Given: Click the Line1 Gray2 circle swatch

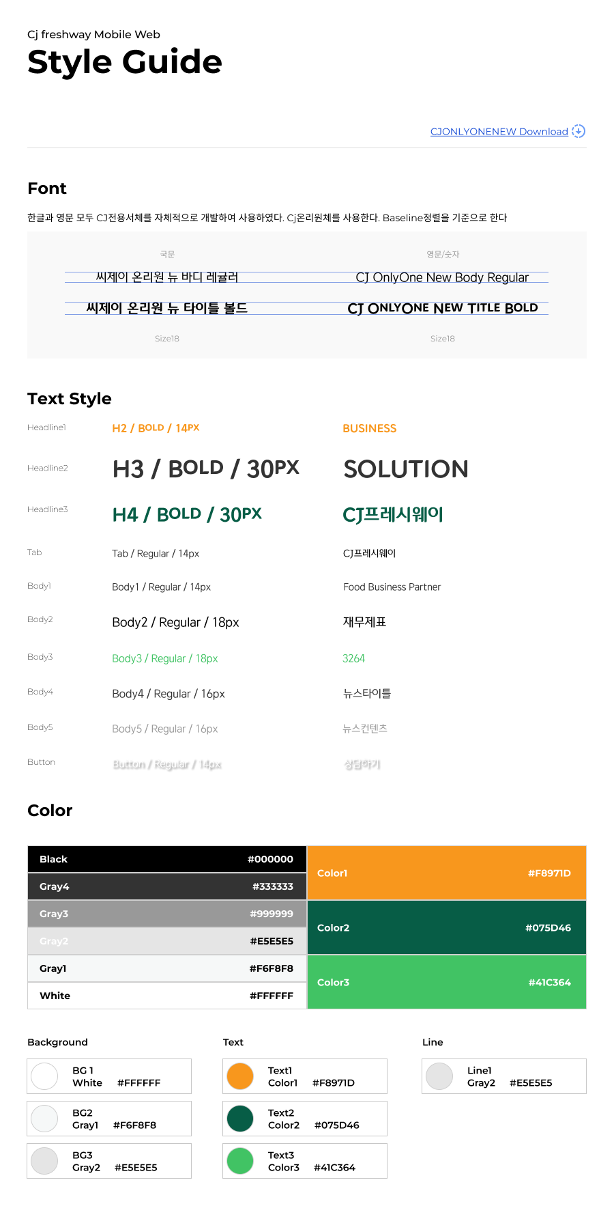Looking at the screenshot, I should 439,1076.
